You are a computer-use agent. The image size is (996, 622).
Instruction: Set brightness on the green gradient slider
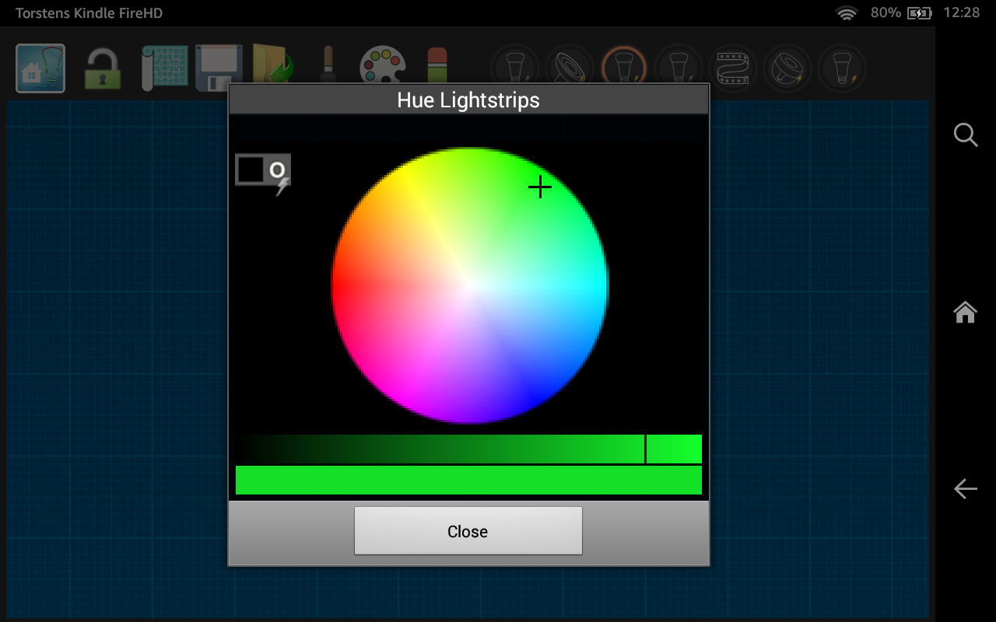(468, 449)
